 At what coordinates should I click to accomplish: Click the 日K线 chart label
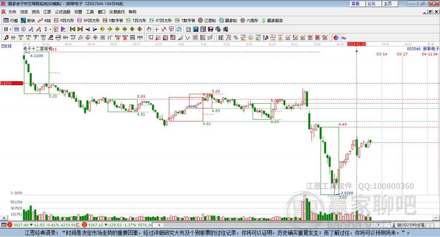tap(6, 46)
